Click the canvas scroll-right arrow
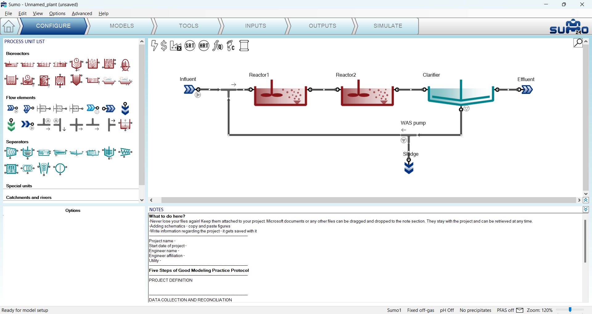The image size is (592, 314). 579,200
